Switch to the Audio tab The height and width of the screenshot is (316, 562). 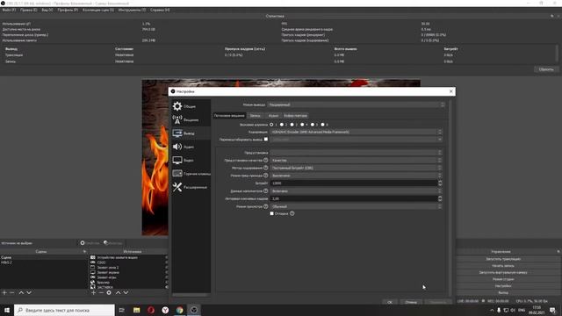pos(273,116)
